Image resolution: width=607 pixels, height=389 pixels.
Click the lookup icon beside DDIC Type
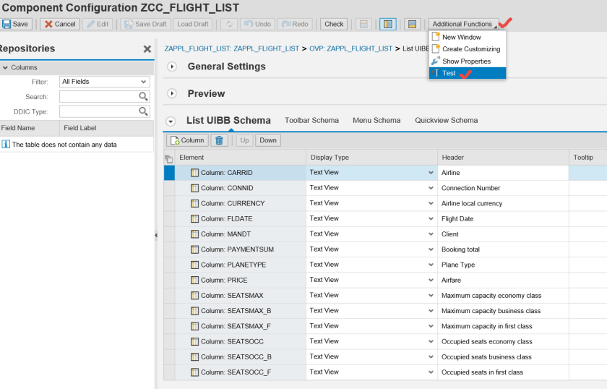click(143, 111)
